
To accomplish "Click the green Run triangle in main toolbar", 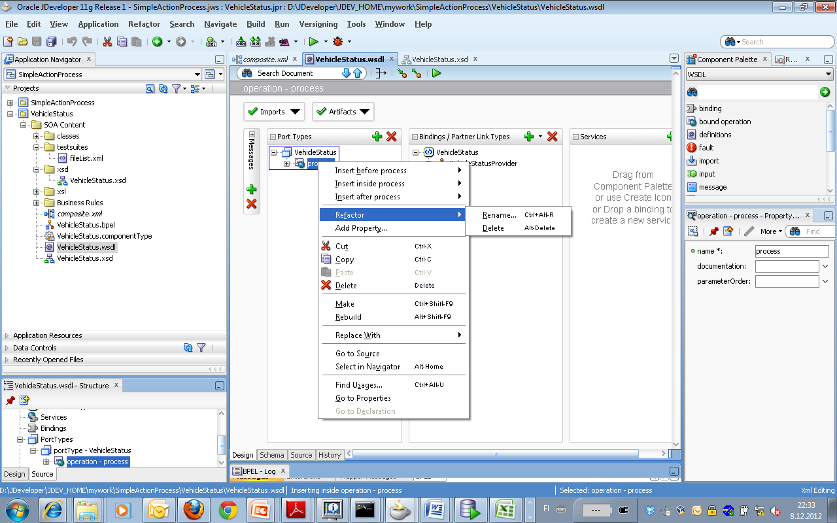I will (x=313, y=41).
